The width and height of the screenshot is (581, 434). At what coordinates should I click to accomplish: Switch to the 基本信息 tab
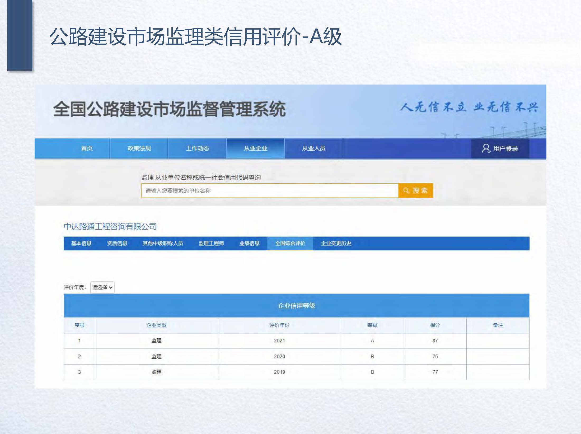81,243
